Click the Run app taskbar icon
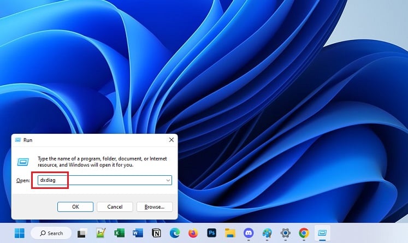The height and width of the screenshot is (243, 408). [323, 233]
